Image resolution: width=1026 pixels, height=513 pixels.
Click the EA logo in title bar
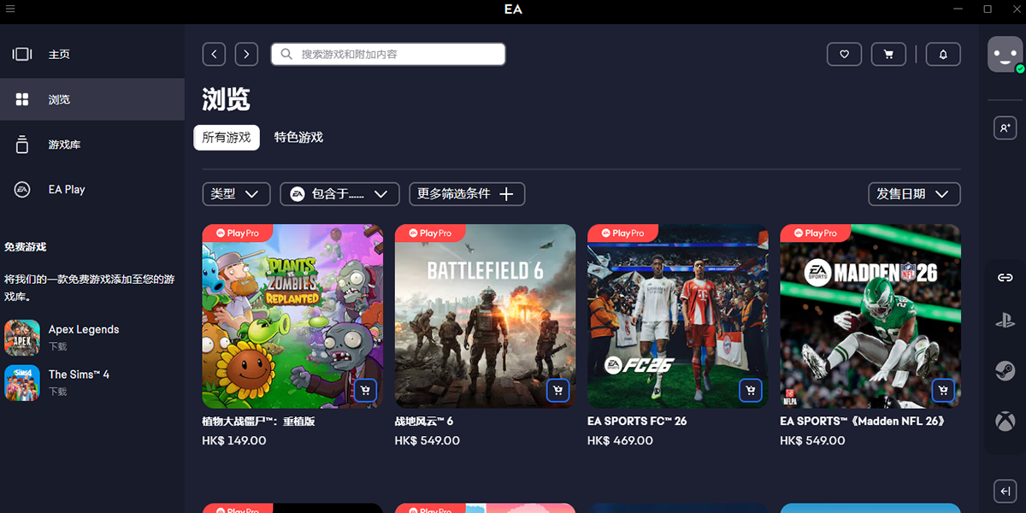[x=513, y=9]
